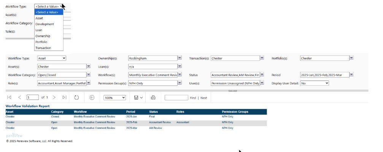383x152 pixels.
Task: Open the Status multi-select dropdown
Action: (262, 75)
